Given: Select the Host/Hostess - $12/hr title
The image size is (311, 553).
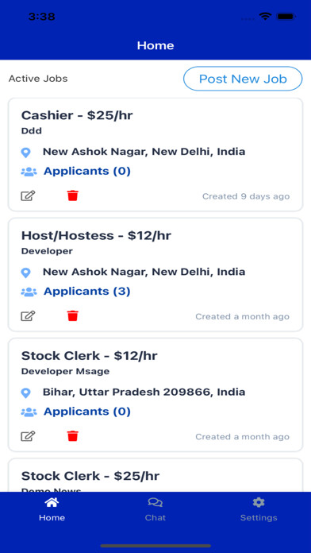Looking at the screenshot, I should pyautogui.click(x=96, y=236).
